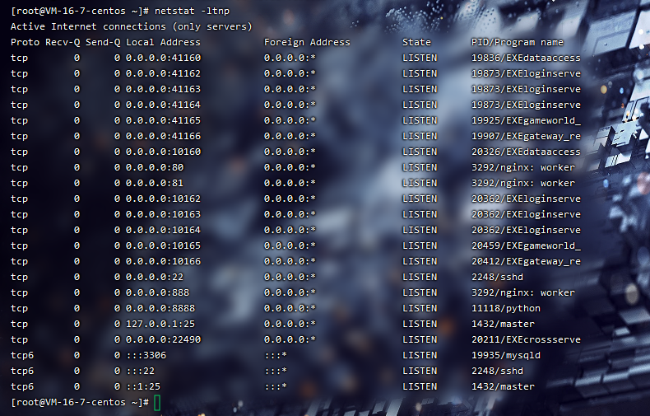Select the 20459/EXEgameworld_ process entry
This screenshot has width=650, height=416.
click(x=525, y=245)
